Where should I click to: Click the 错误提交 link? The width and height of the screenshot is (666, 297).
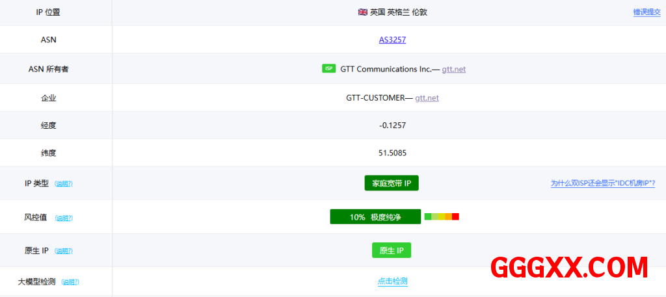pyautogui.click(x=646, y=12)
